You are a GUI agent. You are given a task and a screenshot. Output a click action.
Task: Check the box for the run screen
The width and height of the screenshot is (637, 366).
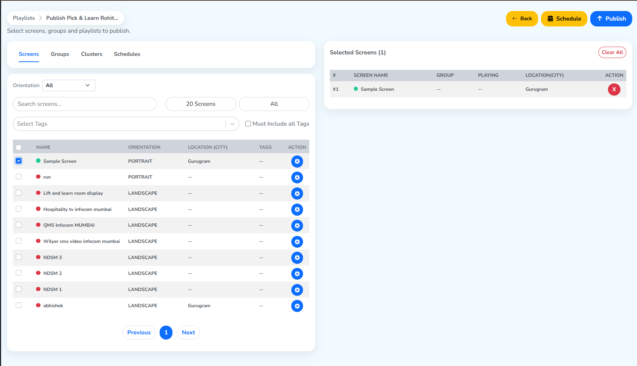click(x=19, y=177)
